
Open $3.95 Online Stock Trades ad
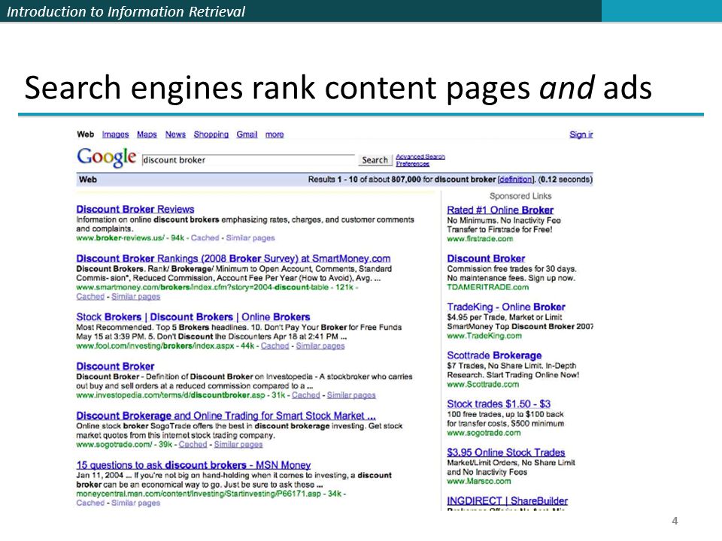click(506, 452)
